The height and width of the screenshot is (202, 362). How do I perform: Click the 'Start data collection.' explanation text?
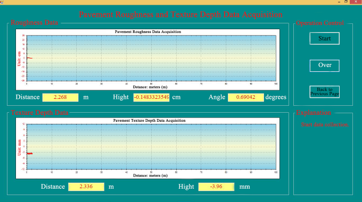[x=325, y=124]
